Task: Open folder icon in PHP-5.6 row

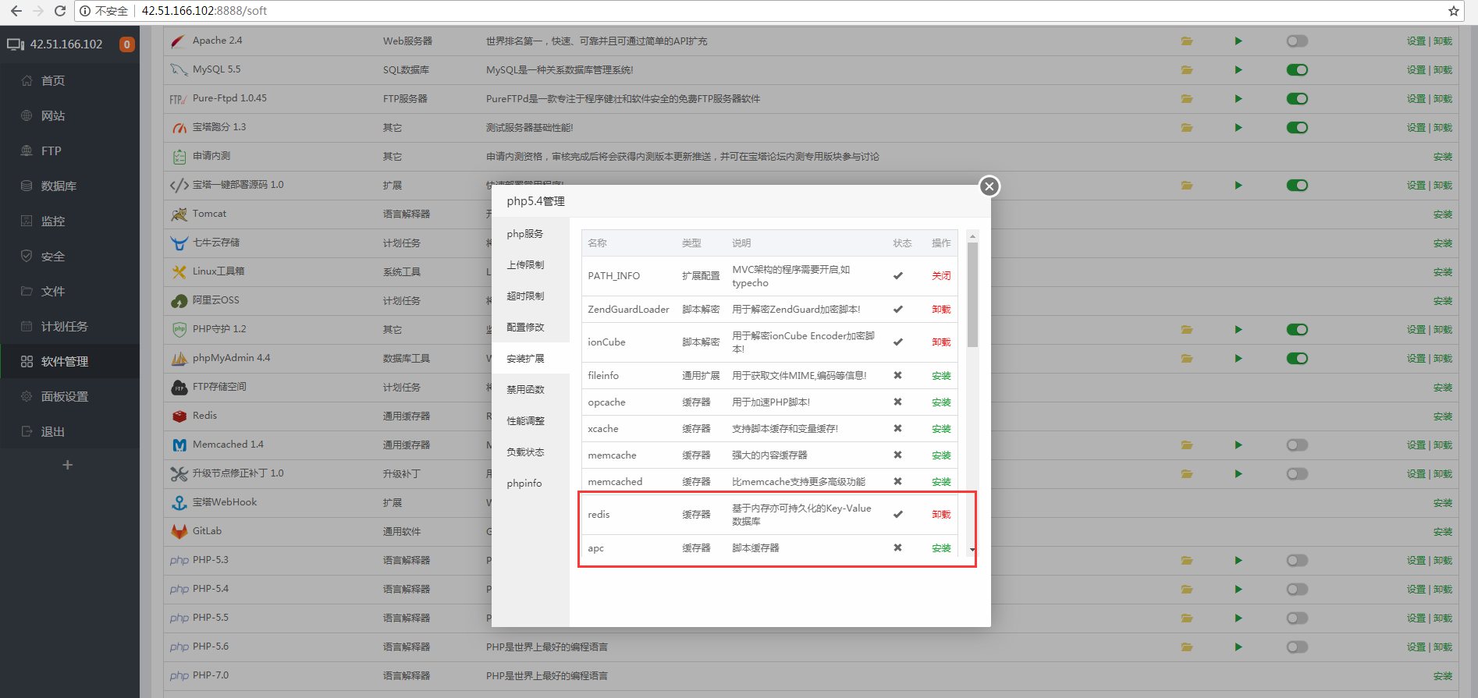Action: point(1186,647)
